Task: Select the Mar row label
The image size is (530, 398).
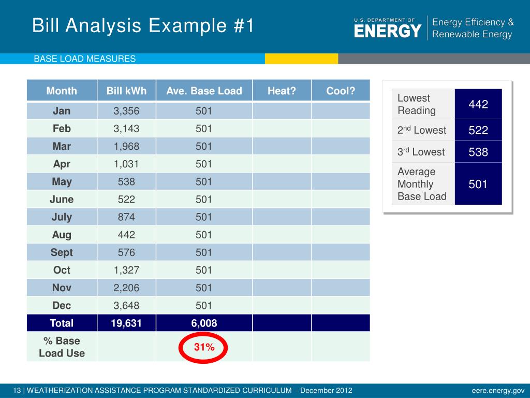Action: pos(62,146)
